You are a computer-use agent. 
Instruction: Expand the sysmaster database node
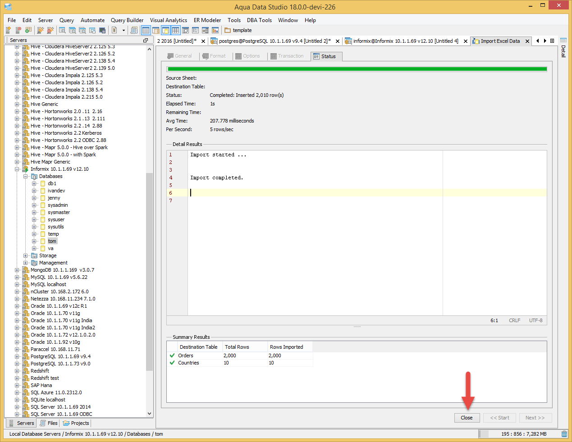click(34, 212)
